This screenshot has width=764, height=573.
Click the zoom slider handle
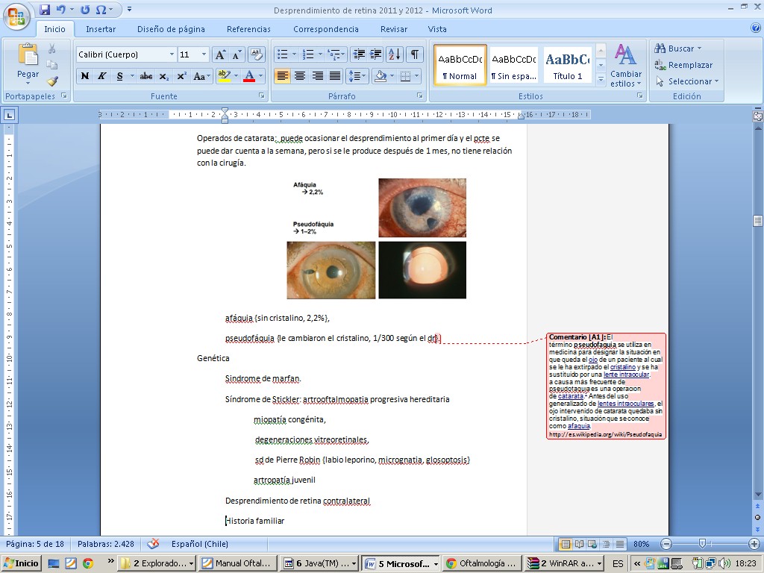[701, 544]
